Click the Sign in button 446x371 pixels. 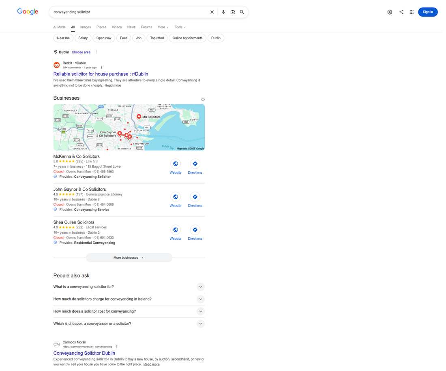(428, 12)
